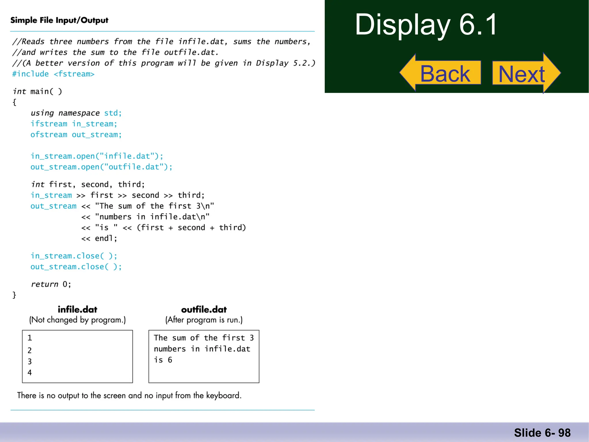Click the 'outfile.dat' bold file label

(204, 310)
